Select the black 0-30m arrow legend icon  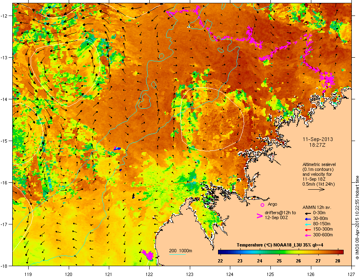click(307, 213)
